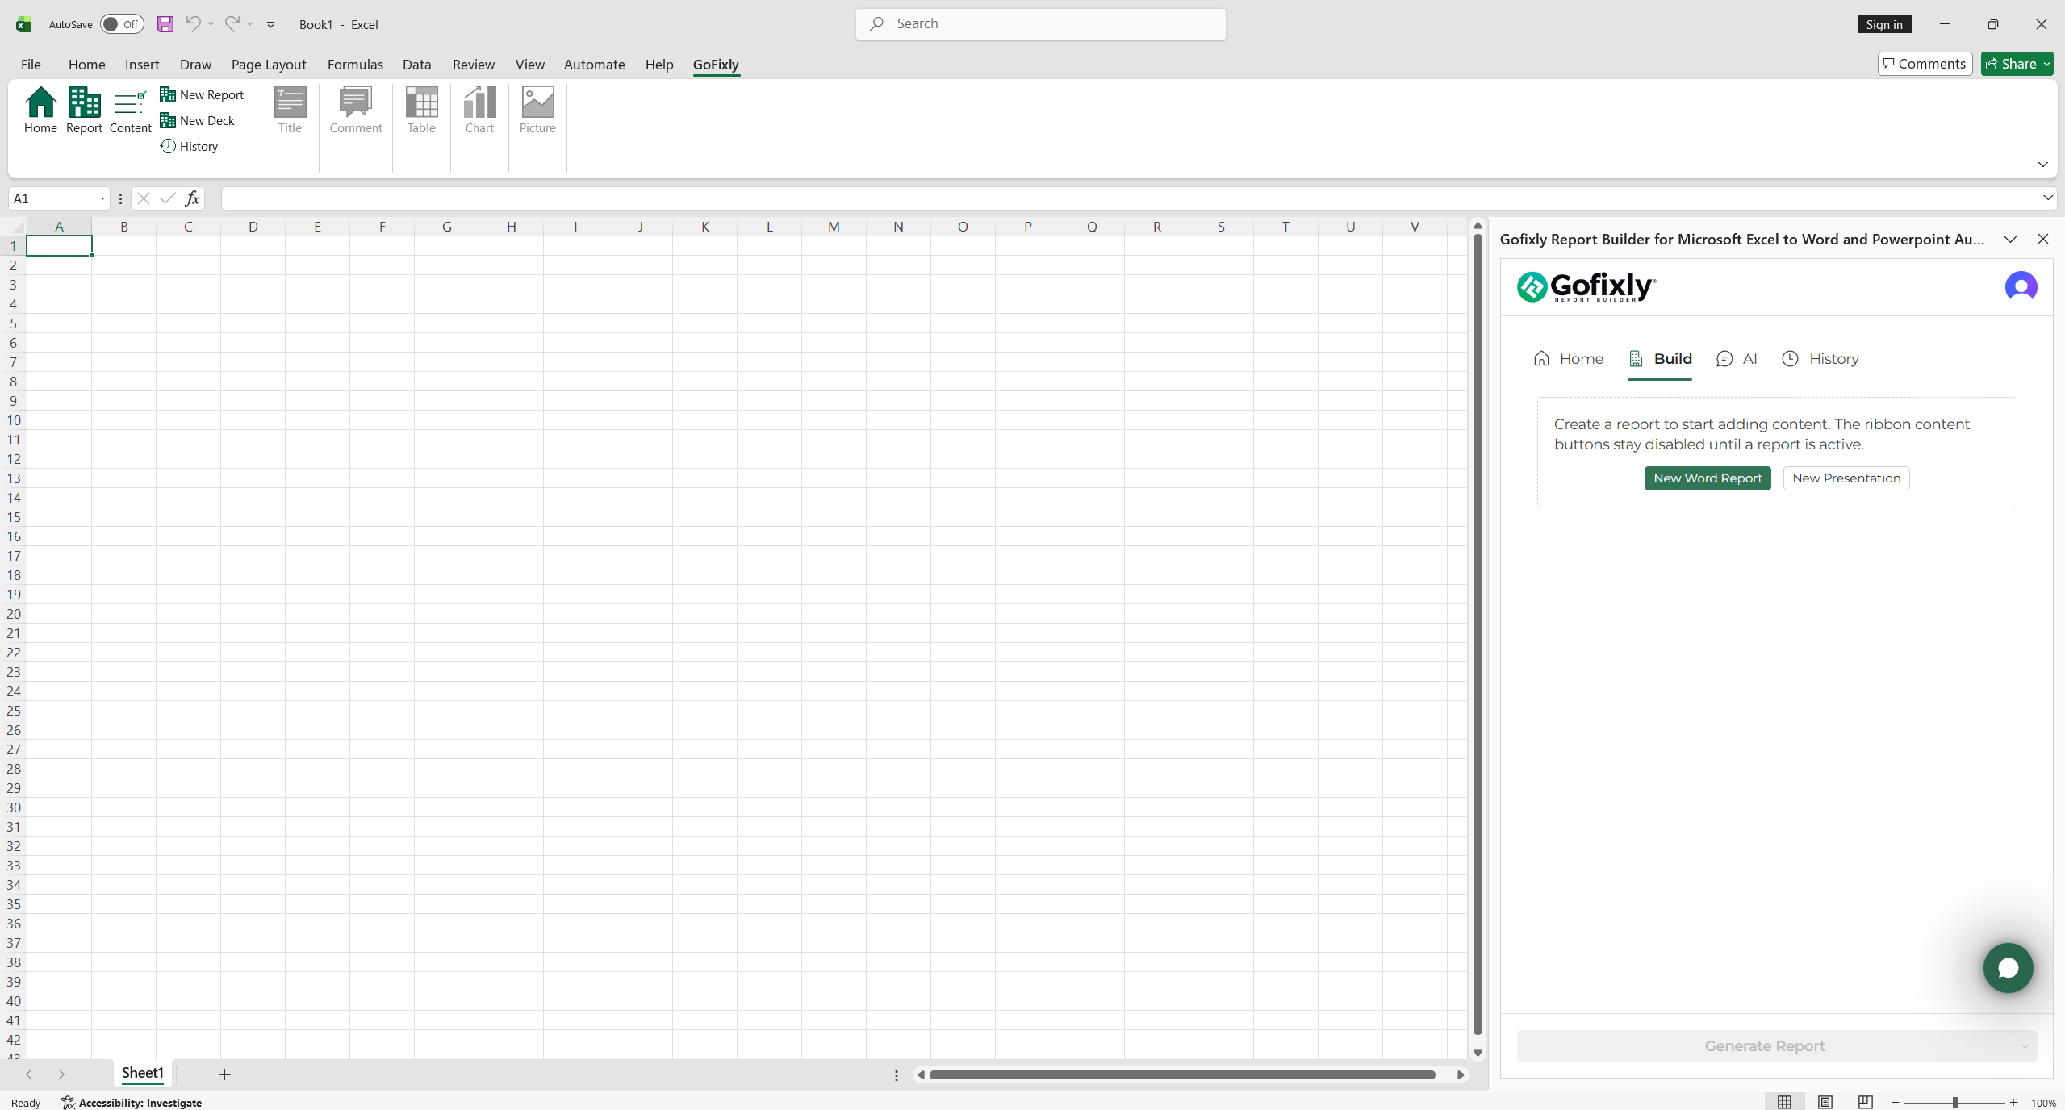
Task: Close the Gofixly task pane
Action: point(2042,239)
